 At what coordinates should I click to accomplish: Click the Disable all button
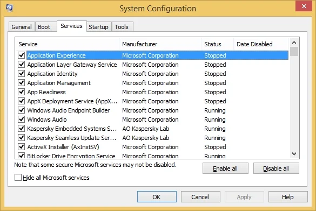coord(276,168)
